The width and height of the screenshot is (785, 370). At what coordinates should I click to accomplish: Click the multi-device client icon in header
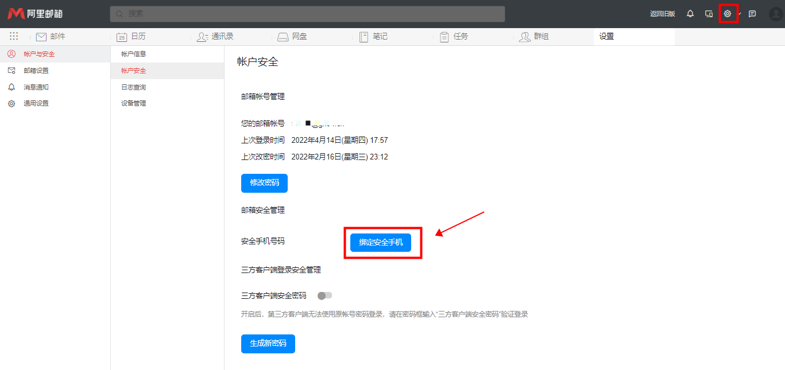coord(709,14)
